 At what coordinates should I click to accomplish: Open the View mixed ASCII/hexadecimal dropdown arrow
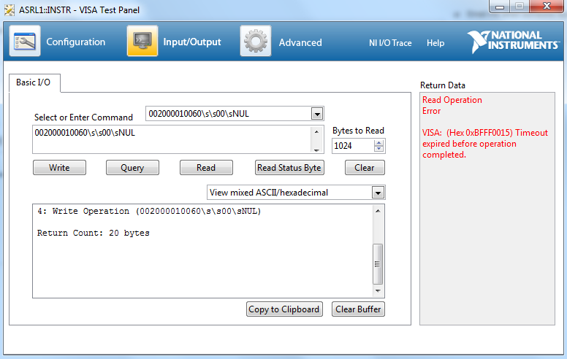tap(378, 193)
